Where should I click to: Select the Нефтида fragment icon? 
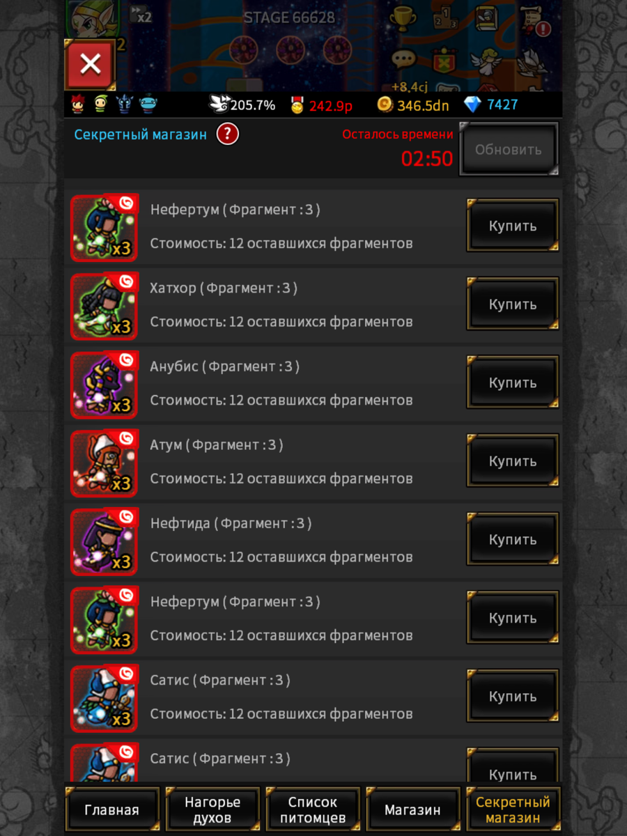(104, 542)
